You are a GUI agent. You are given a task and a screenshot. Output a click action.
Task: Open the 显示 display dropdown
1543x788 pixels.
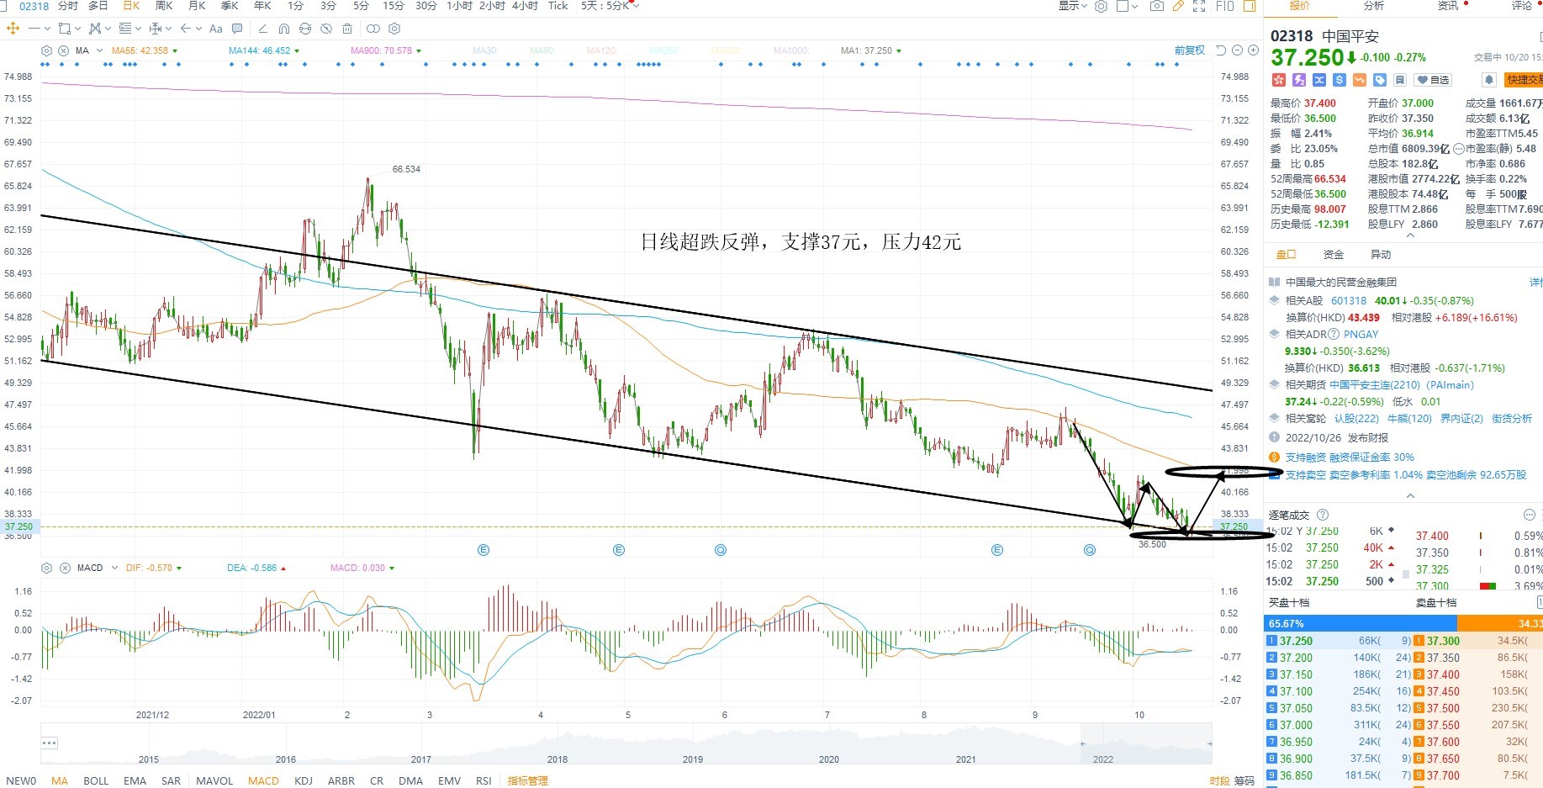(1073, 6)
